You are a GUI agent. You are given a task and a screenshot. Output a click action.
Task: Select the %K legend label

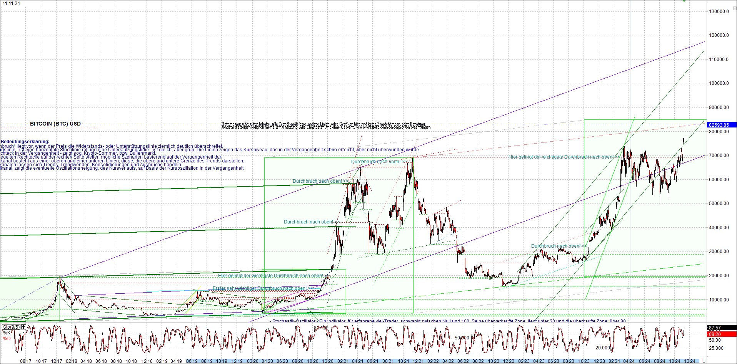click(x=7, y=333)
